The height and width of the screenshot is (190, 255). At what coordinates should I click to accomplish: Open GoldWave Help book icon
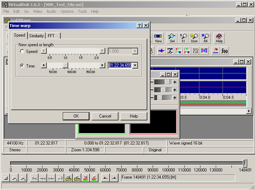pos(219,38)
